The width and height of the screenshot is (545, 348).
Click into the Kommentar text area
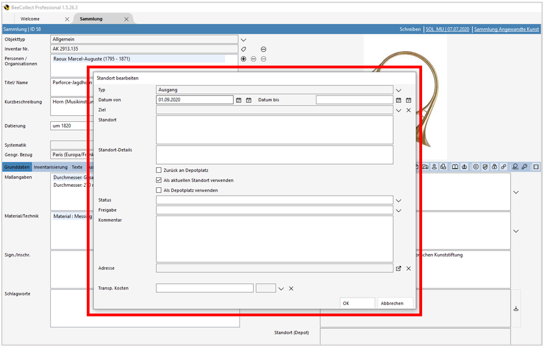coord(274,238)
